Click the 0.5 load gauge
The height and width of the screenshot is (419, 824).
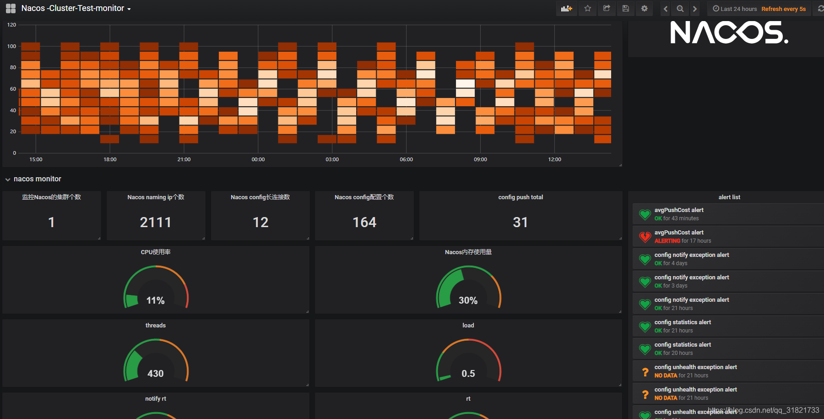coord(468,360)
